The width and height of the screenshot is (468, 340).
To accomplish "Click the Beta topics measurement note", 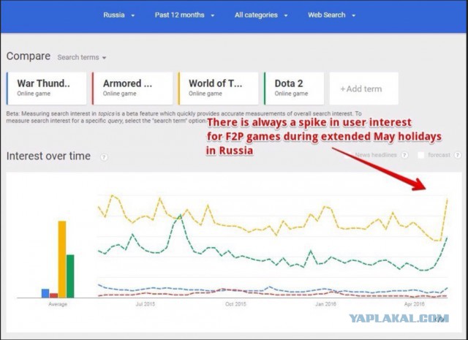I will coord(184,117).
